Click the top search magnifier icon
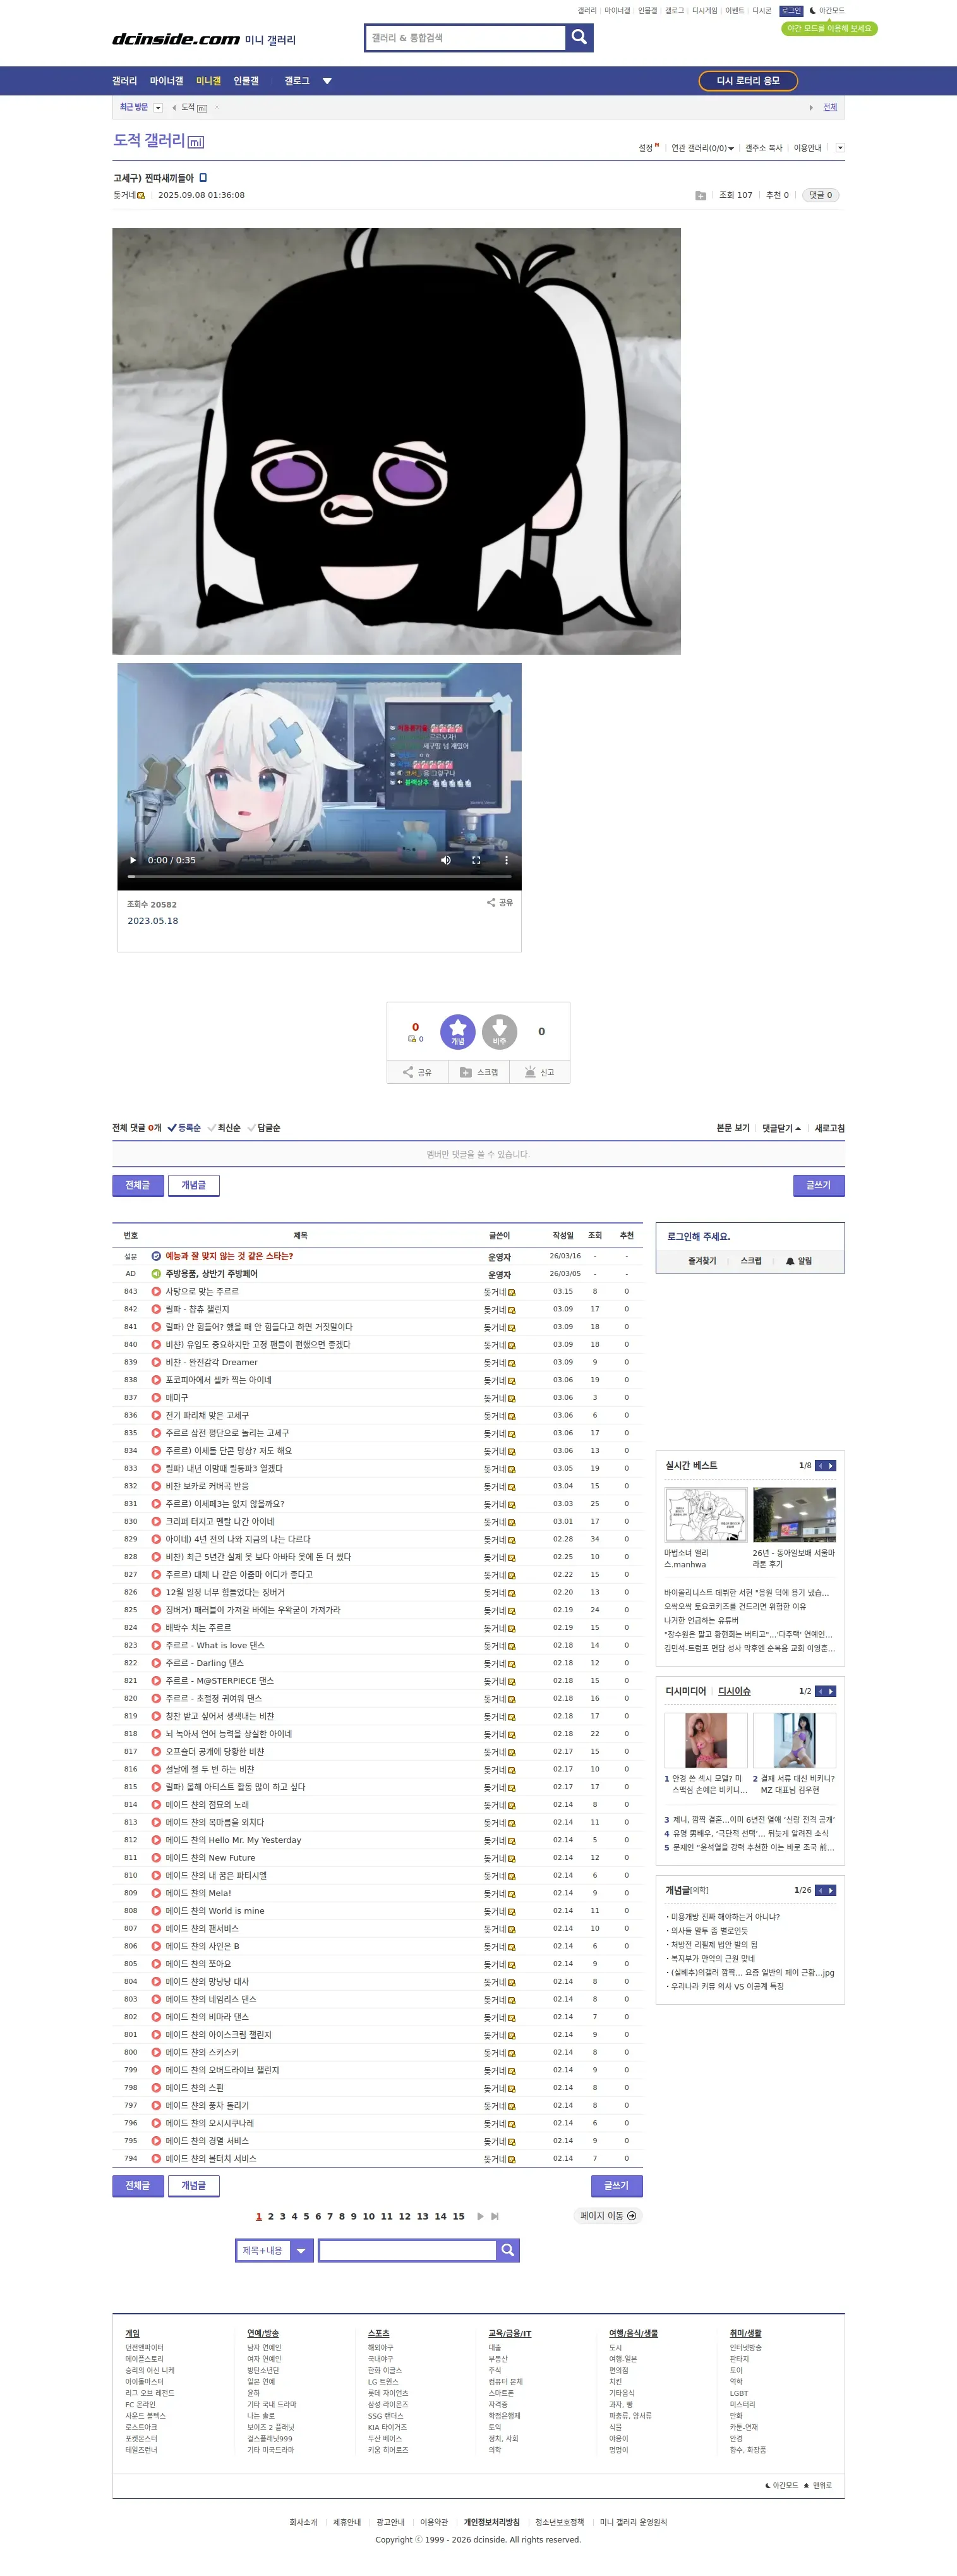The height and width of the screenshot is (2576, 957). tap(579, 37)
